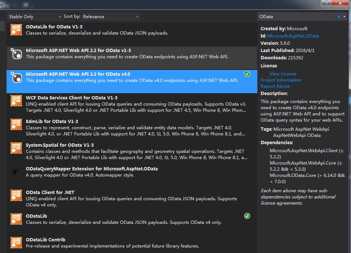Click the Created by Microsoft text
The width and height of the screenshot is (351, 253).
point(284,29)
